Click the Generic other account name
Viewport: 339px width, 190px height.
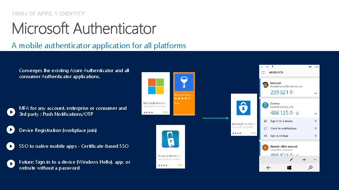[x=284, y=146]
